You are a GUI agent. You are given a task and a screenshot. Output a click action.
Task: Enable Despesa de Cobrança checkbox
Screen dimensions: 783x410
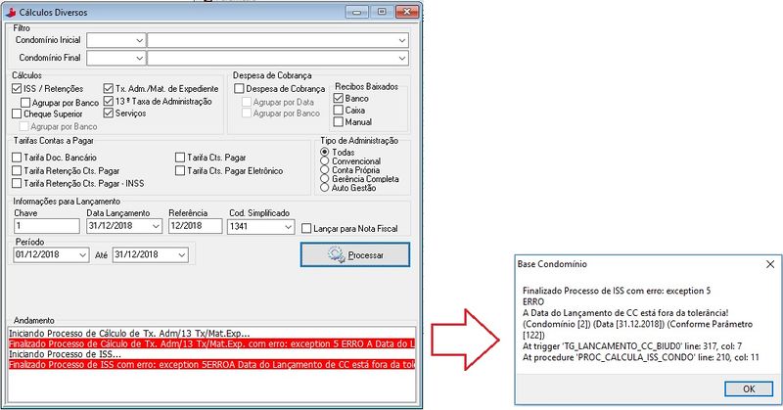239,88
